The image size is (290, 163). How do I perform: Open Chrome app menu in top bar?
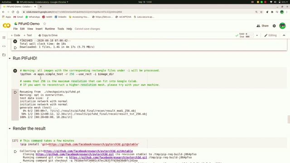[x=42, y=2]
